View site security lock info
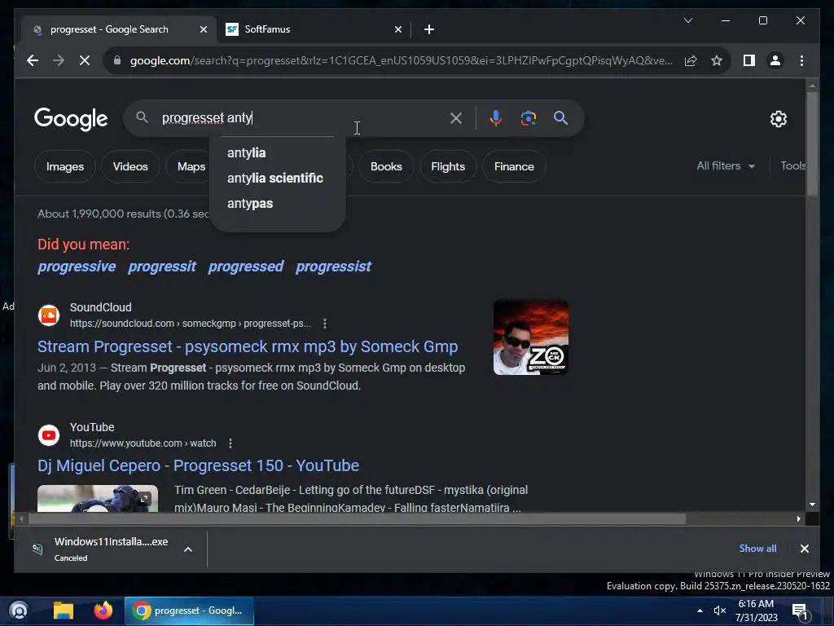 [117, 60]
